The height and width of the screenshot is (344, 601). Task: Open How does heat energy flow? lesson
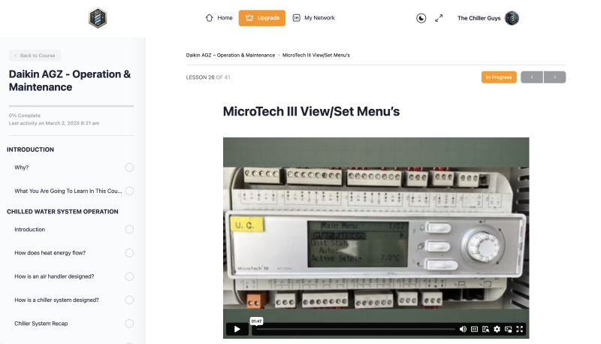(50, 253)
